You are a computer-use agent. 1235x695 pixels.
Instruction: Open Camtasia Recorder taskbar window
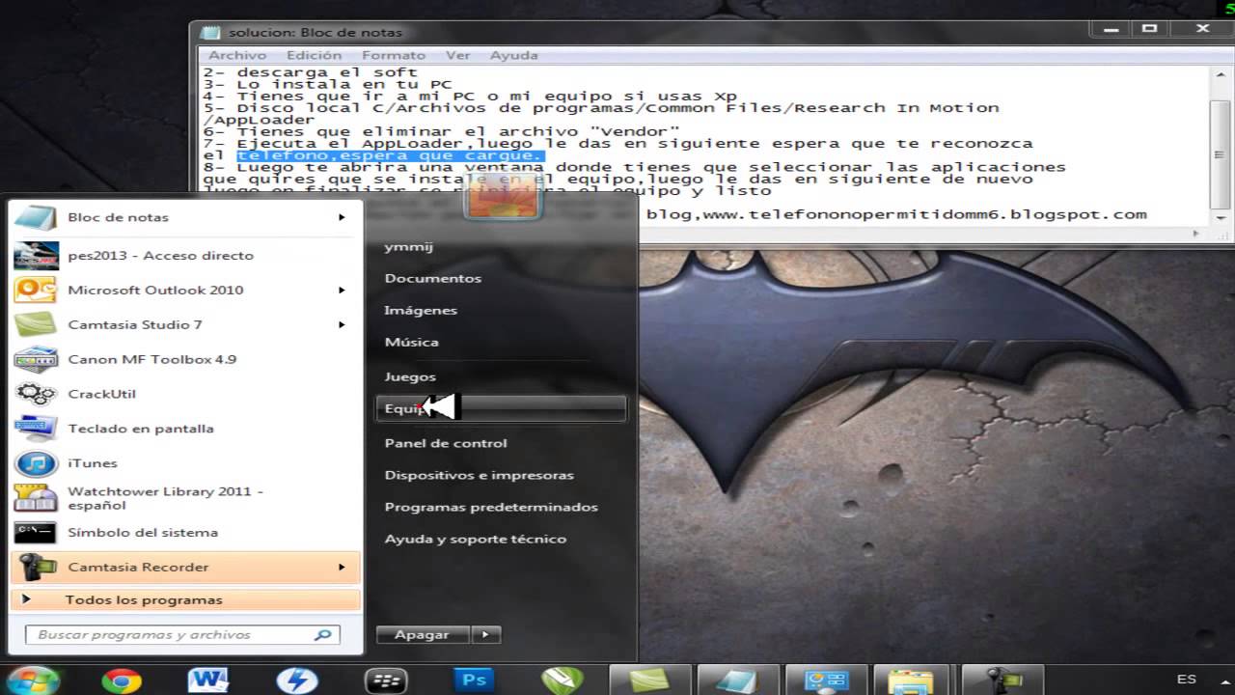pyautogui.click(x=1002, y=681)
